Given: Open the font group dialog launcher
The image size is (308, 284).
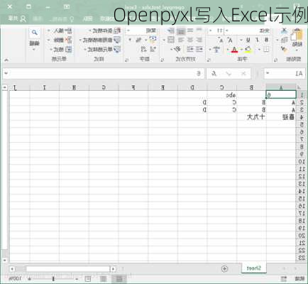Looking at the screenshot, I should click(x=209, y=60).
